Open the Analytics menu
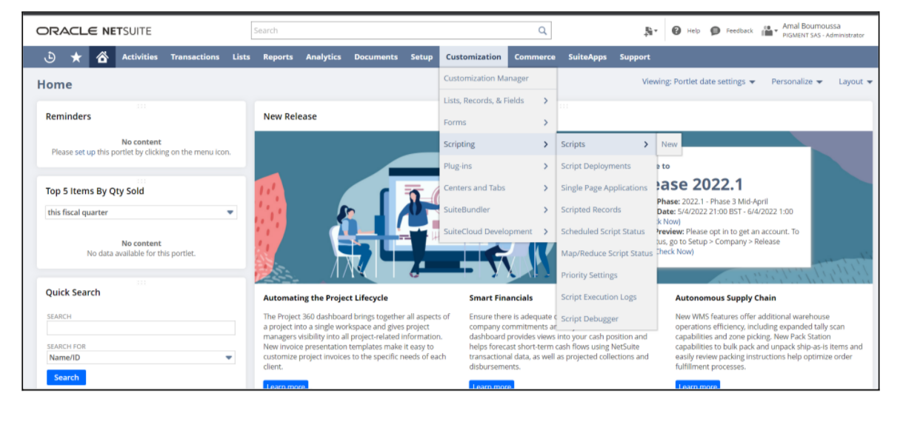Image resolution: width=923 pixels, height=427 pixels. coord(324,57)
